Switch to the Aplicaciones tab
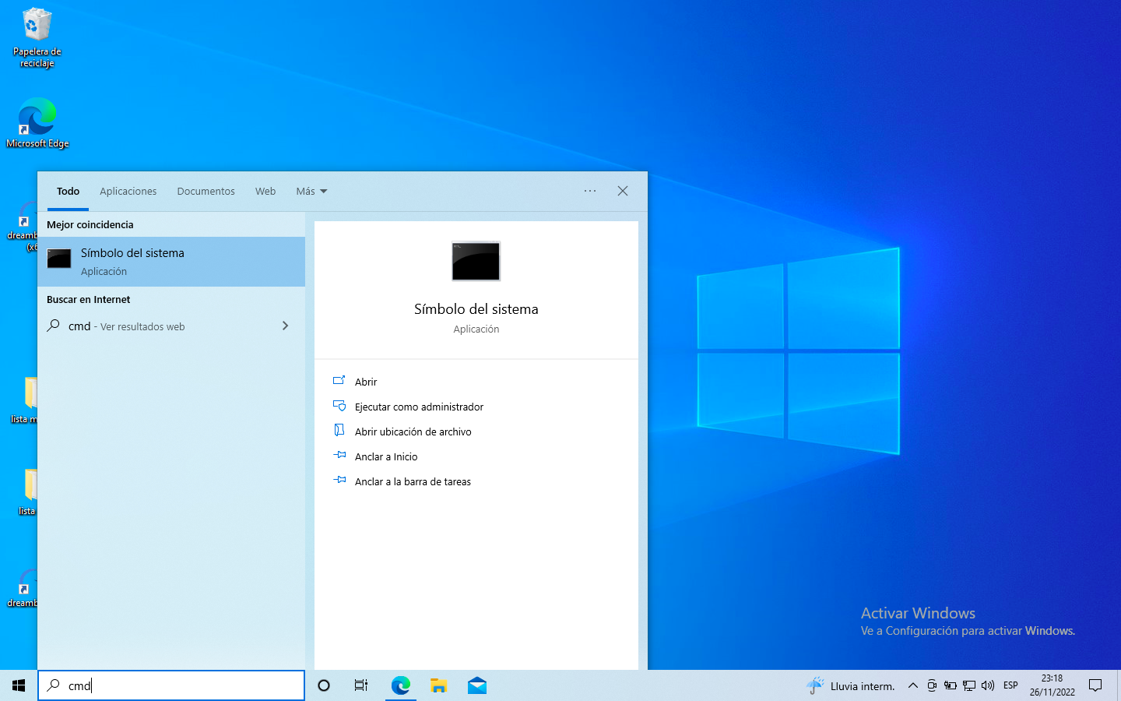Screen dimensions: 1121x701 pos(128,192)
